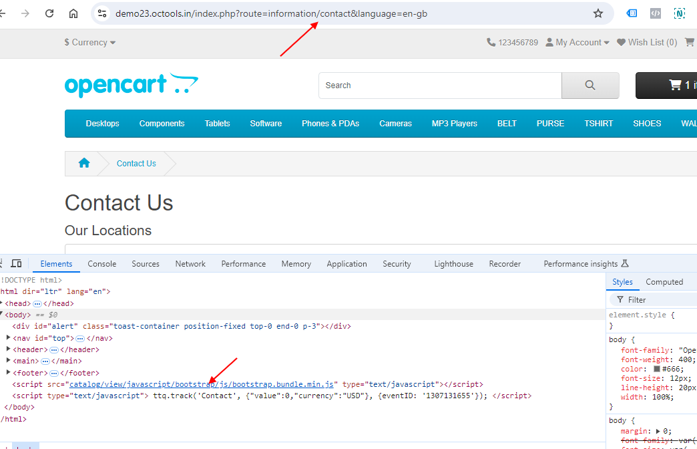This screenshot has height=449, width=697.
Task: Open the SHOES category
Action: (647, 124)
